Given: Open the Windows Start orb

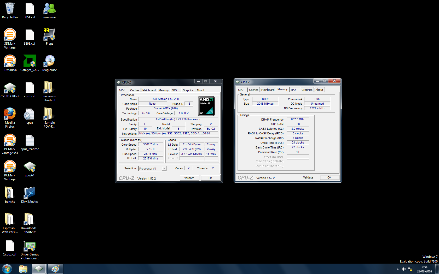Looking at the screenshot, I should click(x=7, y=269).
